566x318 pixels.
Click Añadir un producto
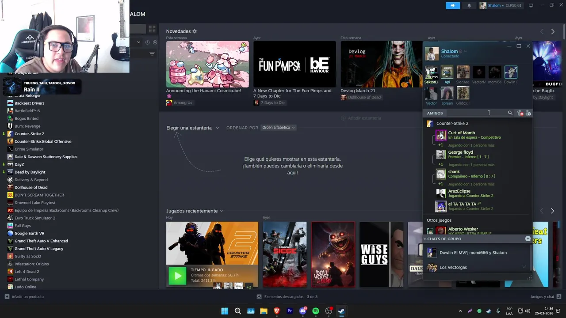(24, 297)
